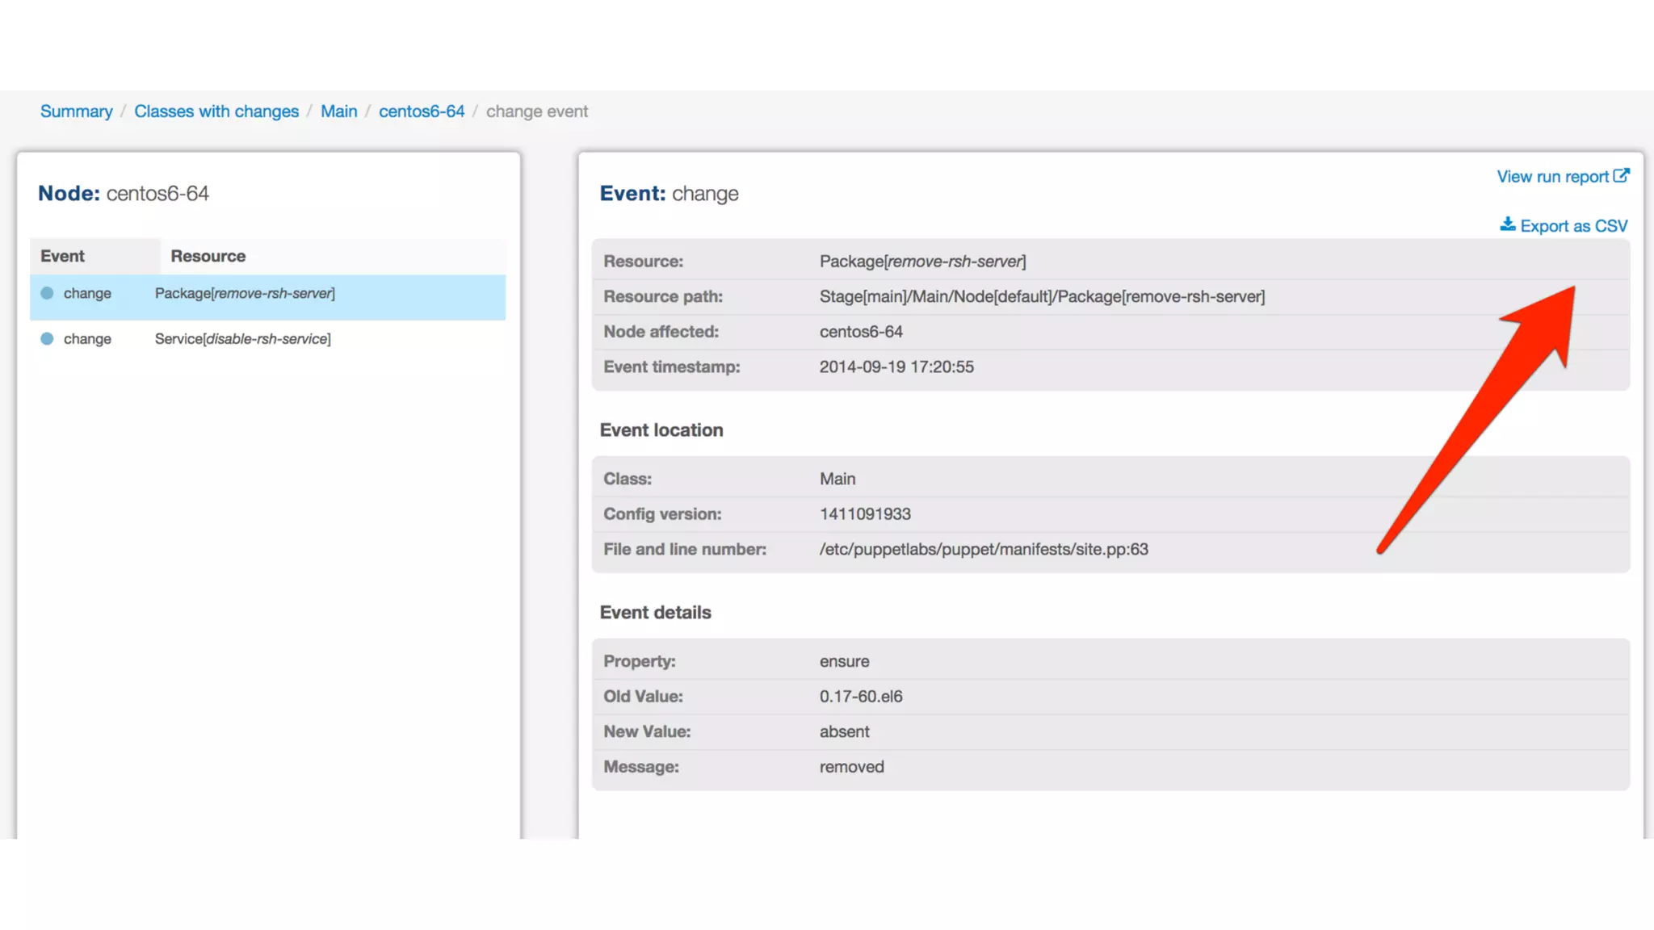The height and width of the screenshot is (930, 1654).
Task: Click the Old Value 0.17-60.el6
Action: point(861,696)
